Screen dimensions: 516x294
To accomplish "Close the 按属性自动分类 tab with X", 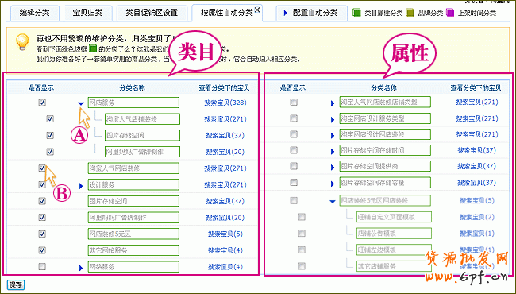I will point(257,10).
